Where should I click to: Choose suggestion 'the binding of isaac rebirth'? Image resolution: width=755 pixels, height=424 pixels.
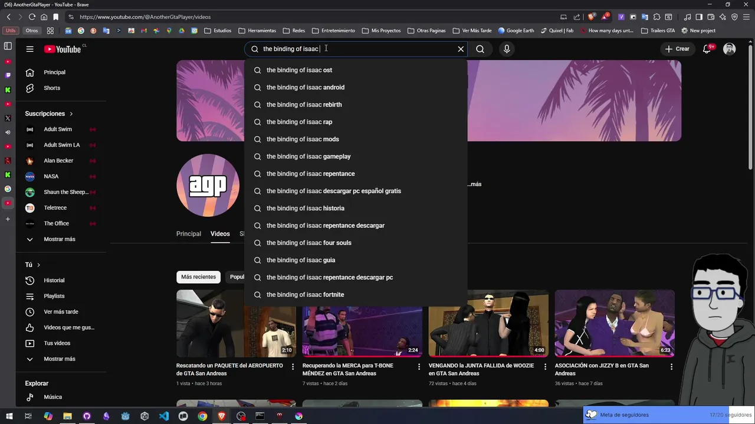pyautogui.click(x=356, y=104)
